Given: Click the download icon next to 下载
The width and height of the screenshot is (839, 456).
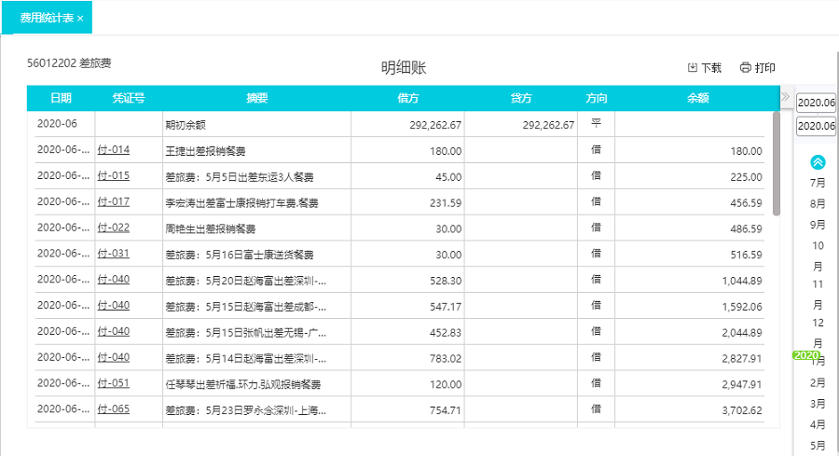Looking at the screenshot, I should 693,68.
